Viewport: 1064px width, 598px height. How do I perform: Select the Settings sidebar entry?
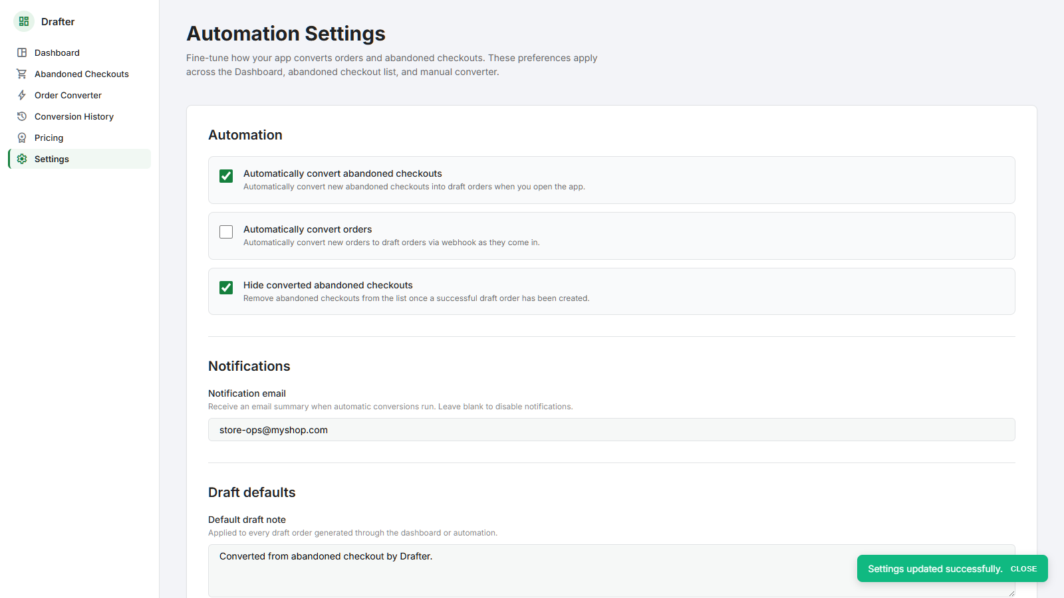(51, 159)
